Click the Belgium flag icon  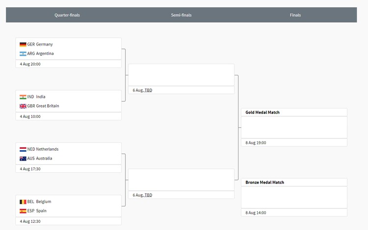coord(23,202)
